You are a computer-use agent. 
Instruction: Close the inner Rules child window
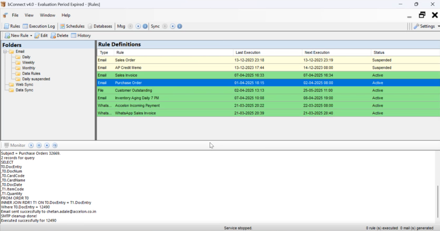[435, 15]
